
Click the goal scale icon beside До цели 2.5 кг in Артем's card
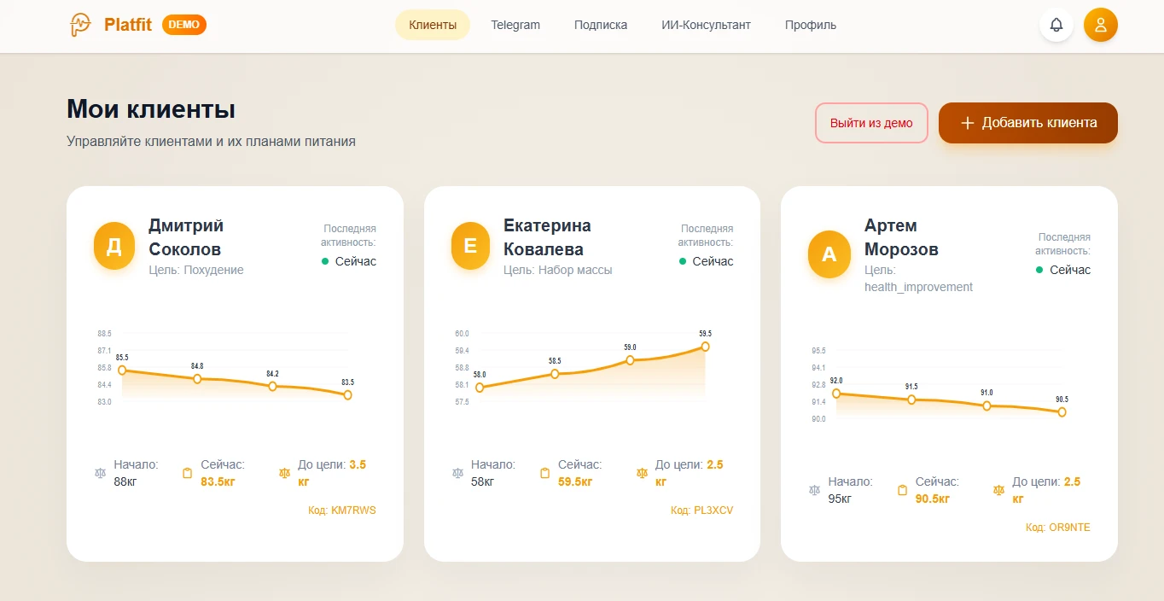998,489
